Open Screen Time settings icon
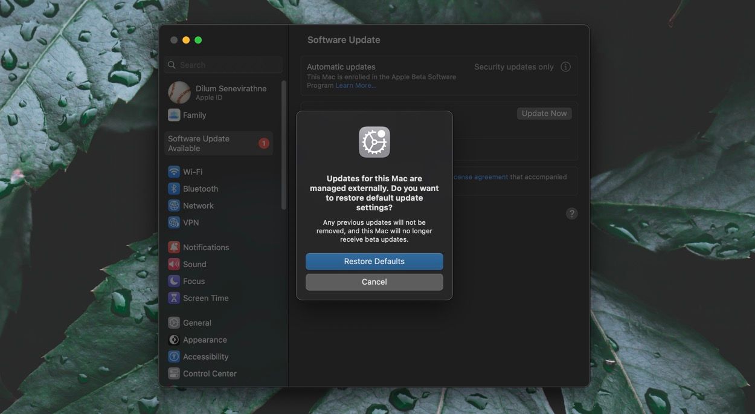 pyautogui.click(x=174, y=298)
